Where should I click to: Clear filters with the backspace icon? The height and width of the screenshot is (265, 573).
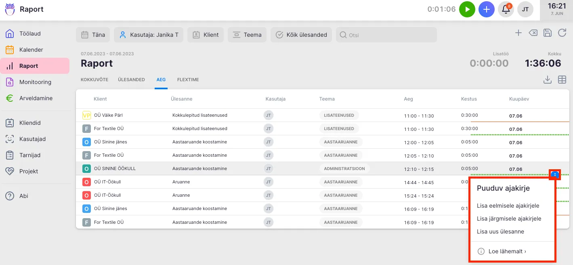(x=533, y=33)
